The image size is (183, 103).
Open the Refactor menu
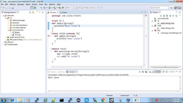13,4
